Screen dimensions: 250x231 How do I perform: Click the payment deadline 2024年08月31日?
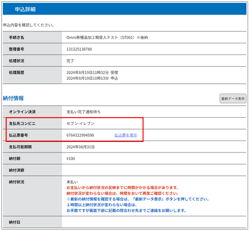tap(80, 147)
